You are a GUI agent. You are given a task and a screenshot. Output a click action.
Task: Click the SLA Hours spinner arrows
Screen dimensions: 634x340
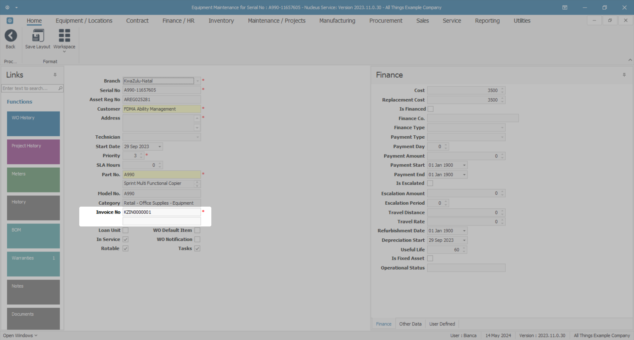160,165
